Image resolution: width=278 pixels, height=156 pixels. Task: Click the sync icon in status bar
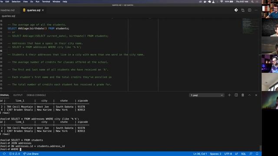(x=4, y=154)
